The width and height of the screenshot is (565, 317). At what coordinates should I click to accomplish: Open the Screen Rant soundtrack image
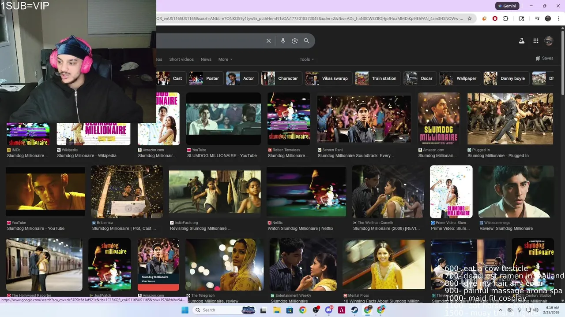(x=364, y=119)
